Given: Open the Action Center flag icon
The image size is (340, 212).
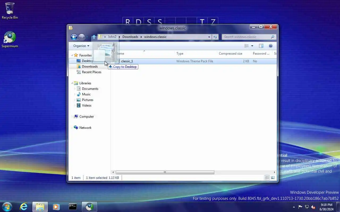Looking at the screenshot, I should click(x=300, y=207).
